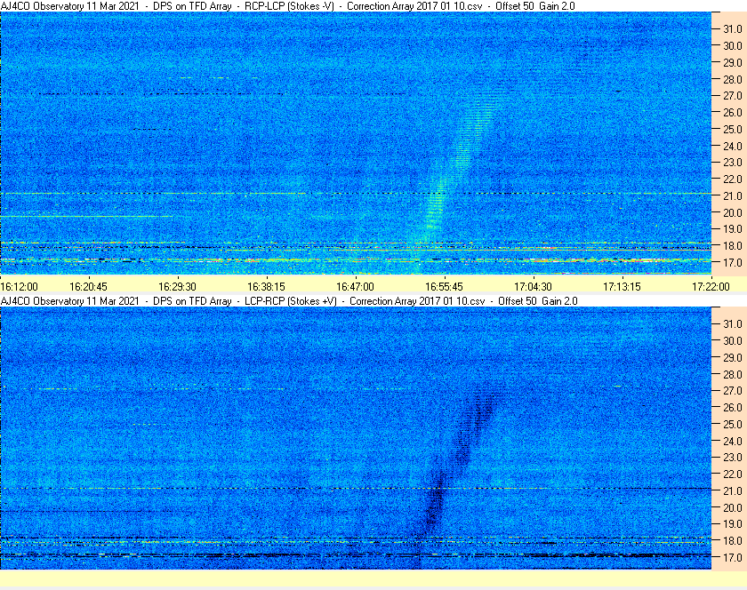Click the 16:20:45 time axis label
The height and width of the screenshot is (590, 747).
pyautogui.click(x=89, y=287)
